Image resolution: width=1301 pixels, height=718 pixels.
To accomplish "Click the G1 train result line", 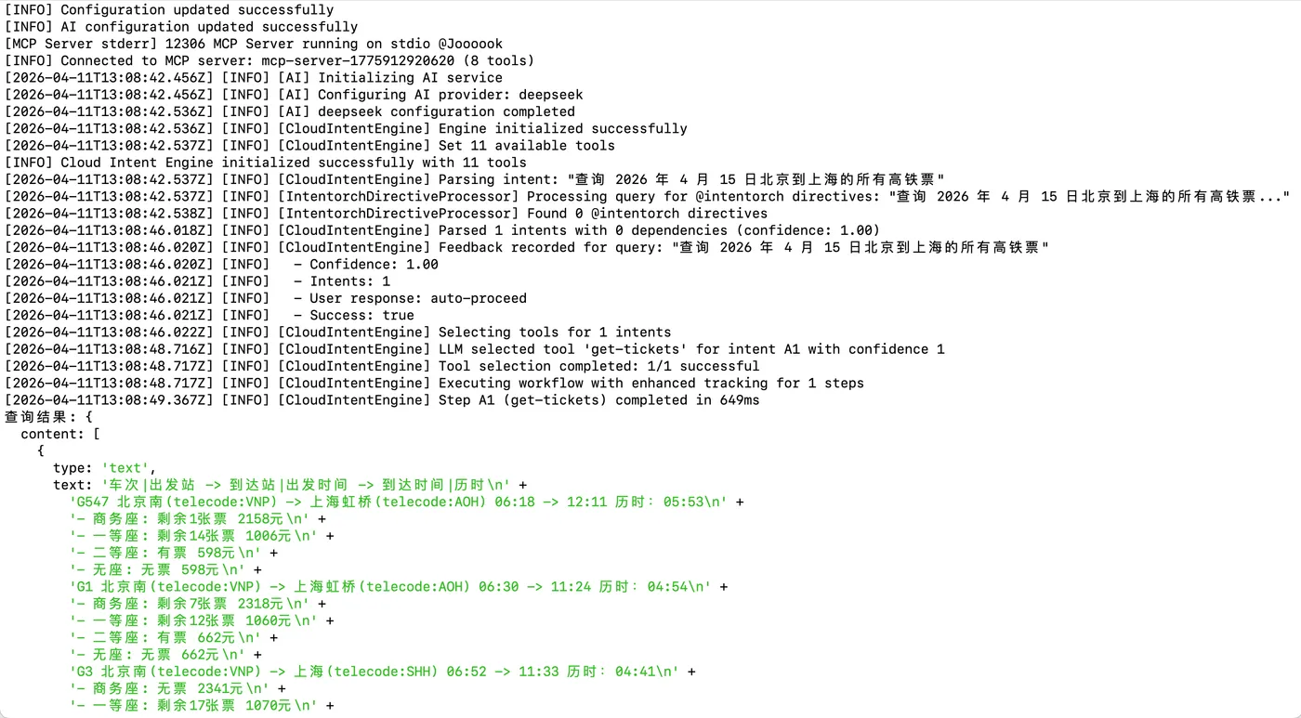I will click(399, 586).
